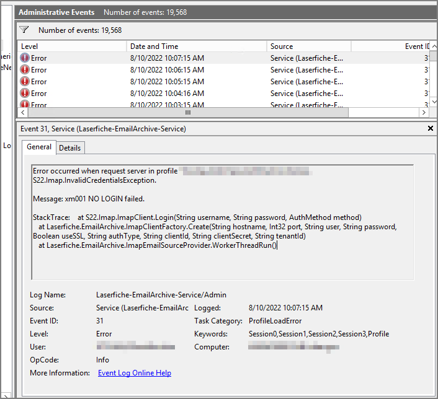
Task: Select the 10:06:15 AM error row icon
Action: pyautogui.click(x=25, y=69)
